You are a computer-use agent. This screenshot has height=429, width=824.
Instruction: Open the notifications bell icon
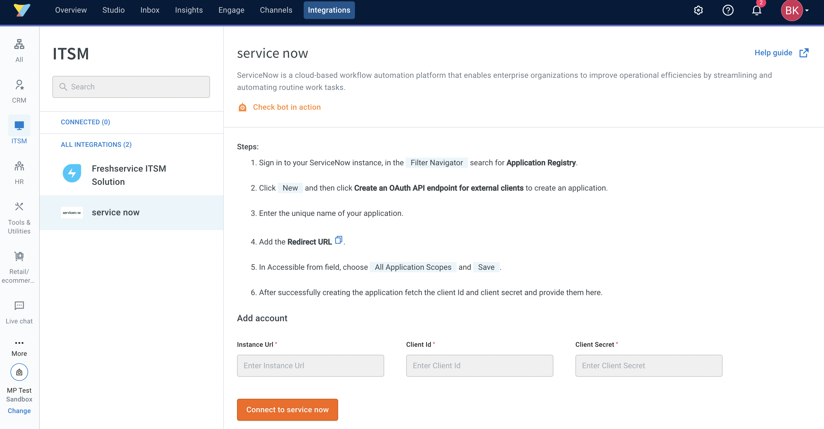pyautogui.click(x=756, y=10)
